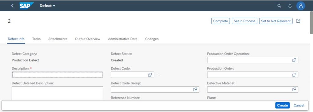This screenshot has height=112, width=313.
Task: Open value help for Production Order
Action: pyautogui.click(x=294, y=75)
